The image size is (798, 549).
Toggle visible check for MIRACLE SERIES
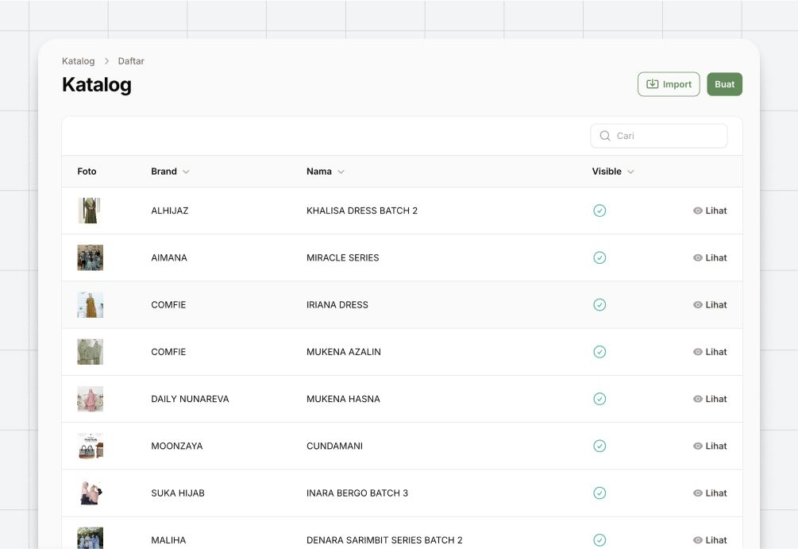599,257
